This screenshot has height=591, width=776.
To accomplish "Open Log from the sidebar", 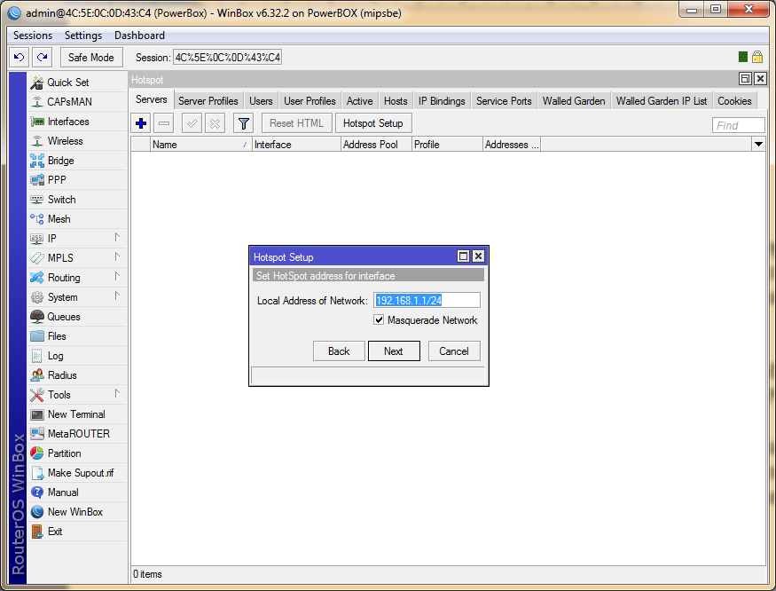I will (x=55, y=356).
